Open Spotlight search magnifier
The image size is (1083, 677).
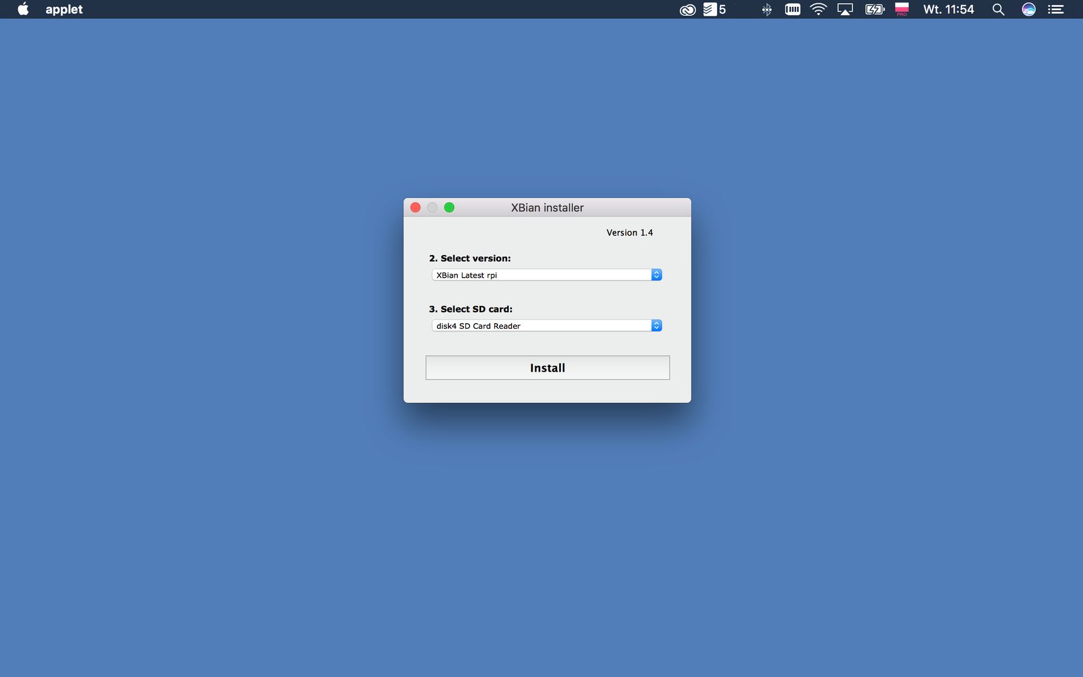pos(998,9)
